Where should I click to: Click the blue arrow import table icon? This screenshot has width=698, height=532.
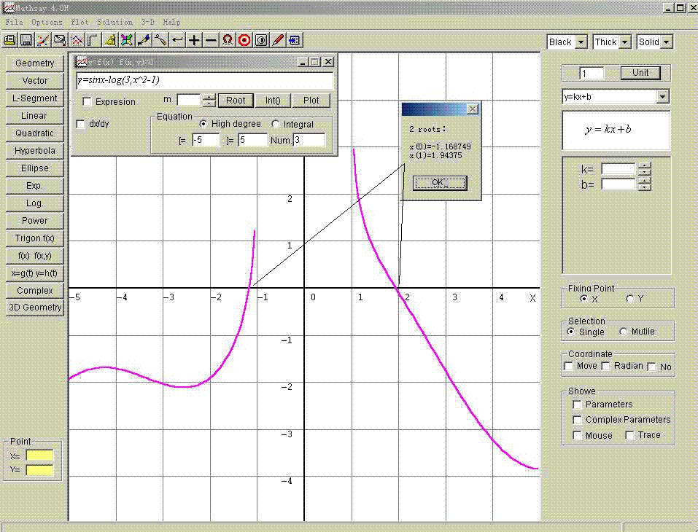[x=294, y=41]
